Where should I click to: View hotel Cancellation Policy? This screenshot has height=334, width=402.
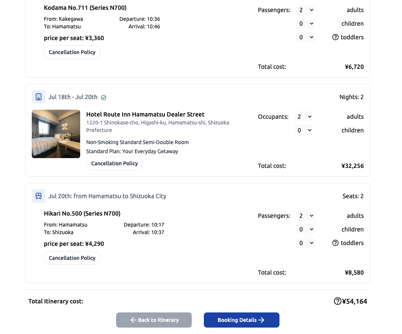click(x=114, y=163)
